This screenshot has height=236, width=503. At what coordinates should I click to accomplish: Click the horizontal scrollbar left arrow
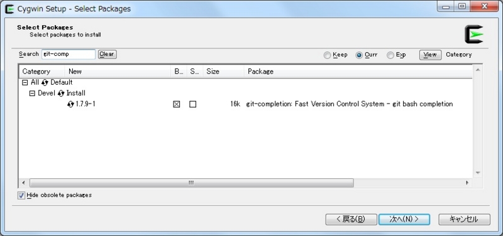[23, 183]
